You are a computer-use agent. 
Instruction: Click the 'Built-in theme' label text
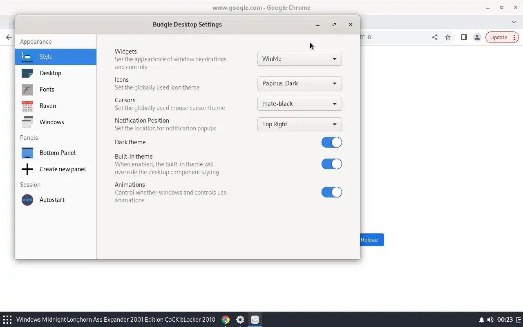tap(134, 157)
